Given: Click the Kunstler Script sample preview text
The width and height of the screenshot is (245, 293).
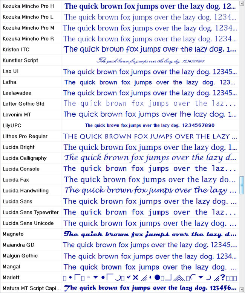Looking at the screenshot, I should 150,61.
